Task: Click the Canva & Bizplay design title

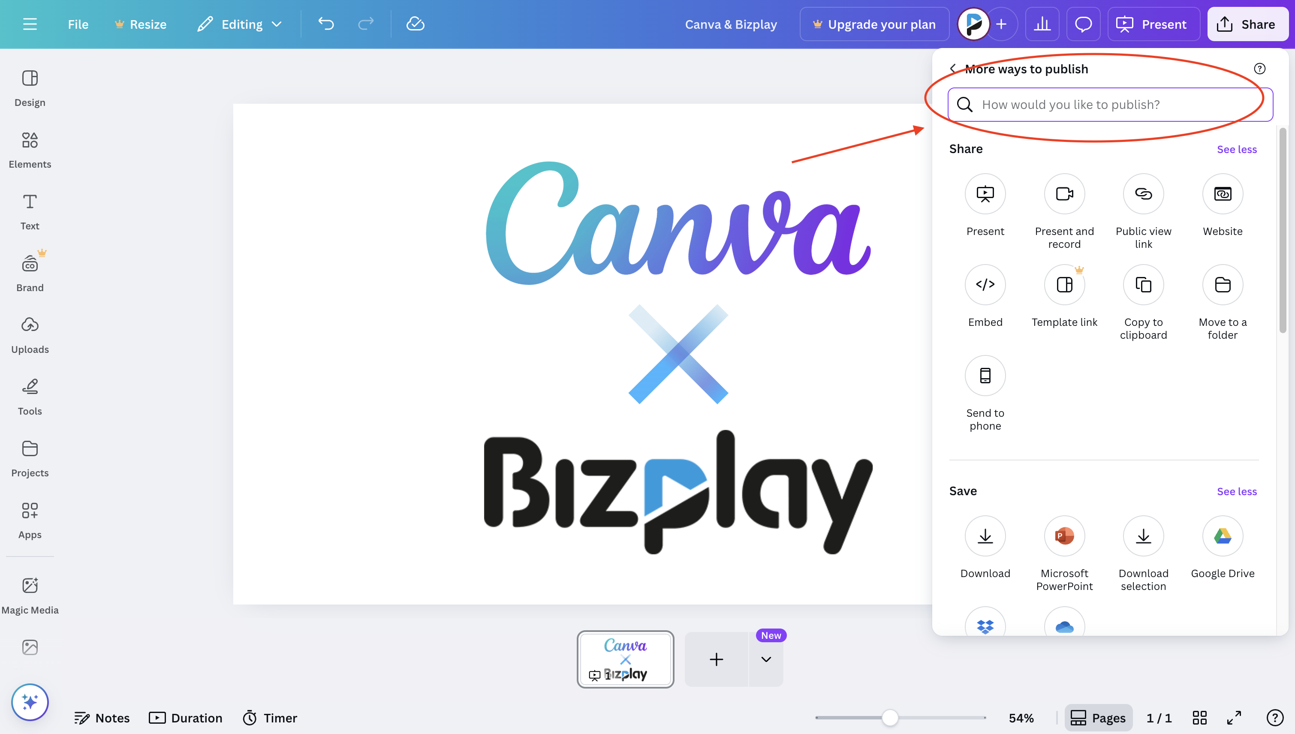Action: coord(731,24)
